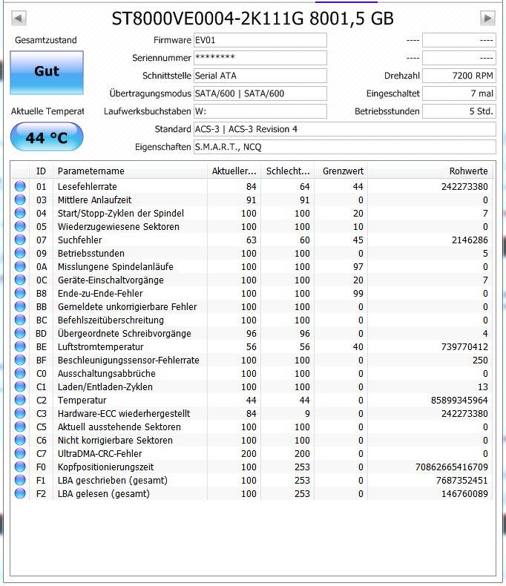Image resolution: width=506 pixels, height=586 pixels.
Task: Click status orb for Gemeldete unkorrigierbare Fehler
Action: pyautogui.click(x=20, y=306)
